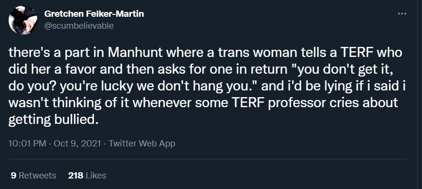422x189 pixels.
Task: Open Gretchen Felker-Martin's profile avatar
Action: (x=23, y=20)
